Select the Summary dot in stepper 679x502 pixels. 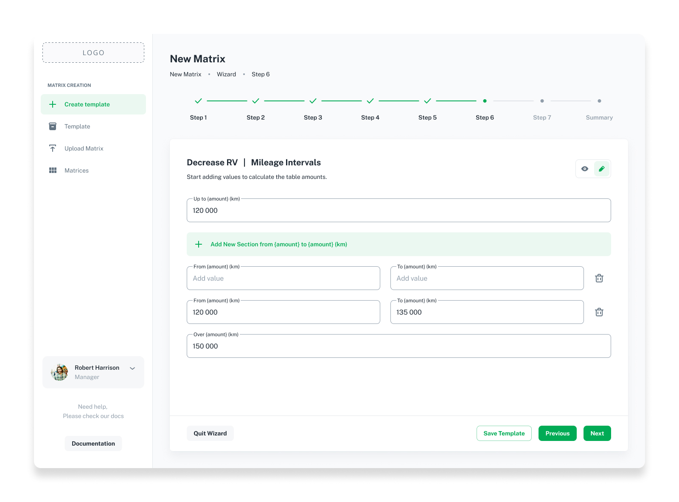[599, 101]
